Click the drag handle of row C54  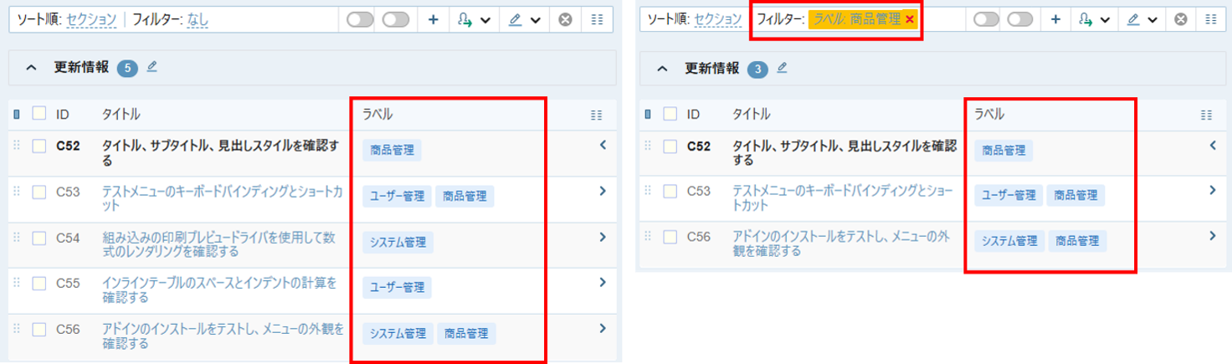coord(17,237)
